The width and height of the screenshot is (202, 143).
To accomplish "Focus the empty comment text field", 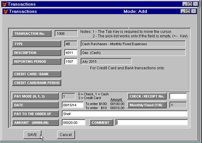I will [152, 122].
